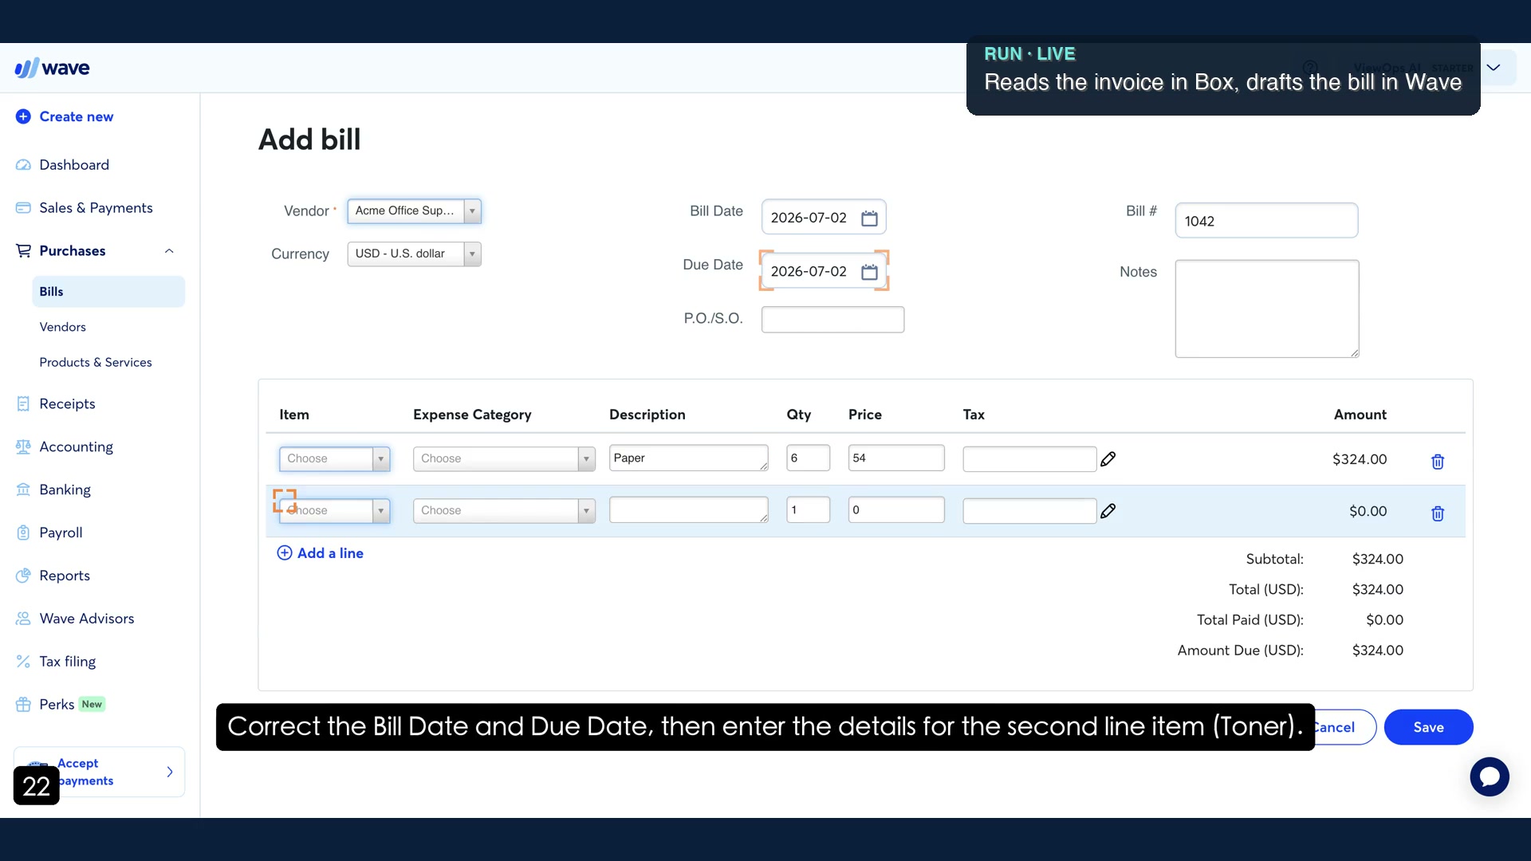Delete the $0.00 line item with trash icon
This screenshot has height=861, width=1531.
tap(1438, 513)
